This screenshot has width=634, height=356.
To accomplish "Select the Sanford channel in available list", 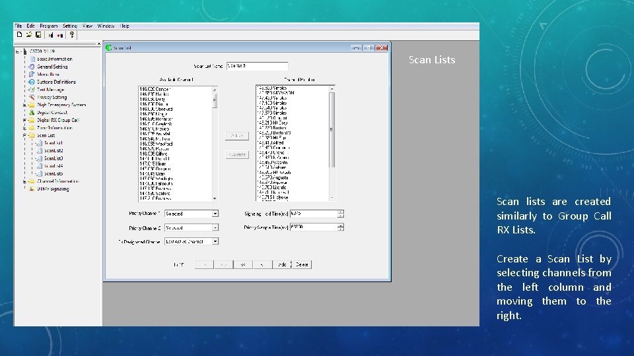I will 155,194.
